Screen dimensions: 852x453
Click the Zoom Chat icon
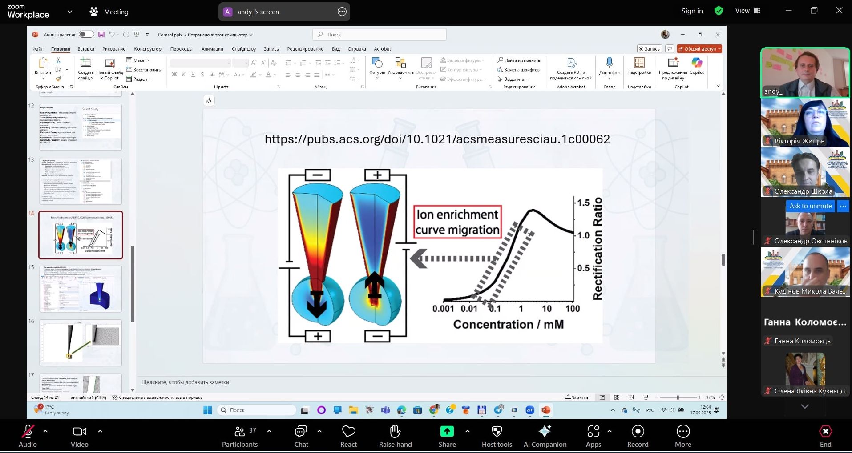301,431
